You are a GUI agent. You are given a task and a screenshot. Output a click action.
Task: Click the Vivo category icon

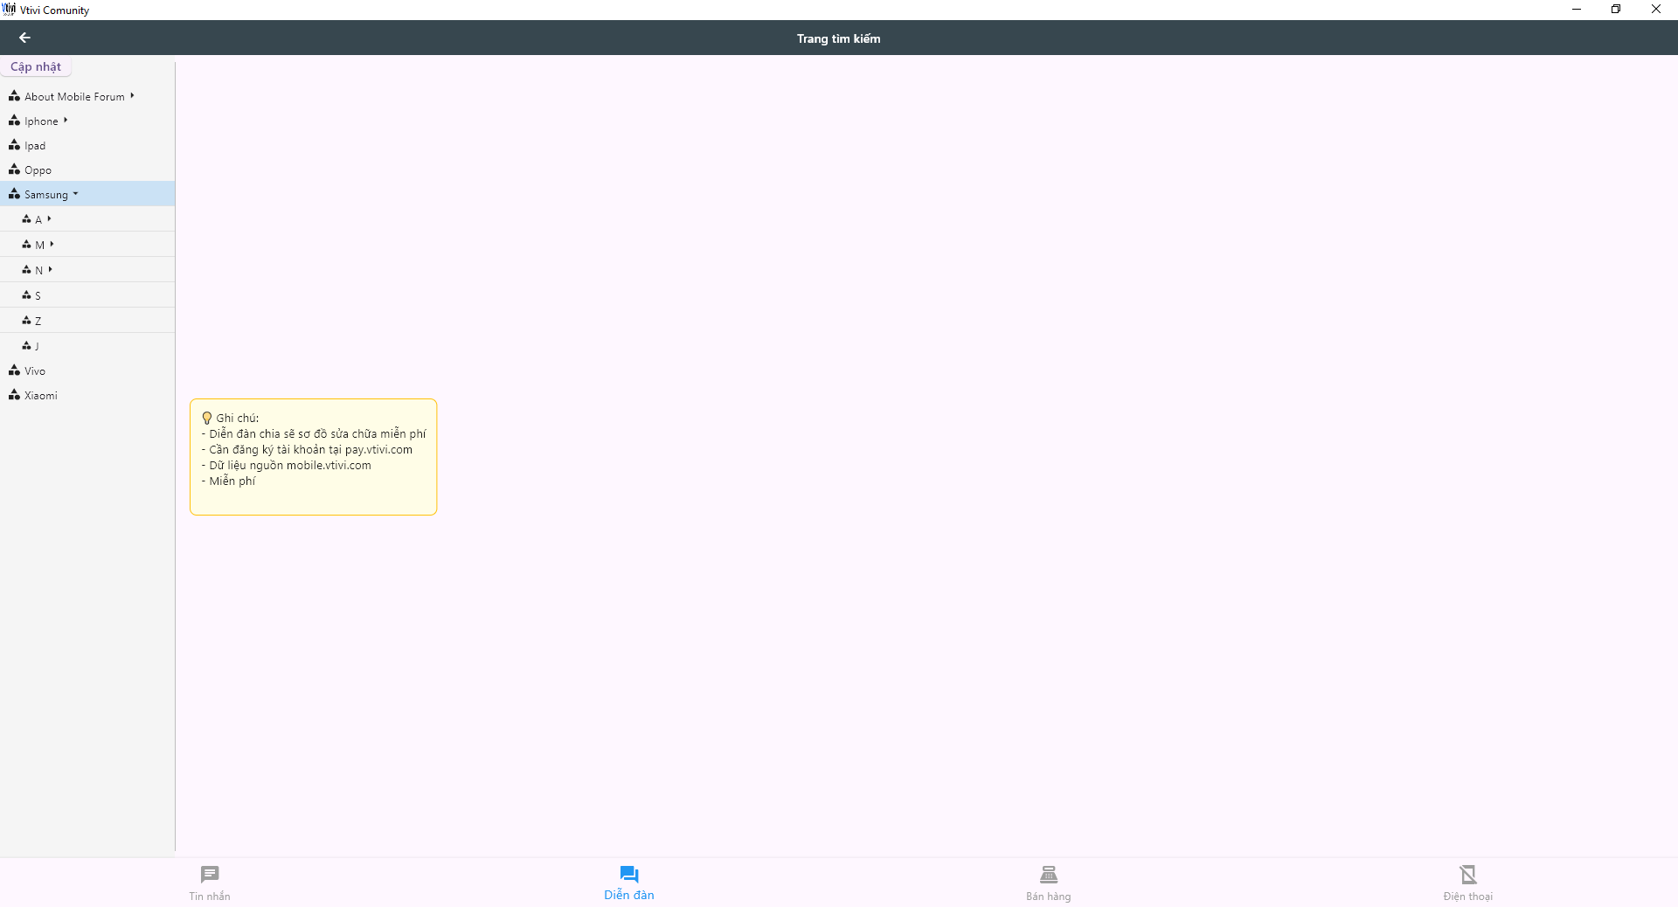[14, 370]
